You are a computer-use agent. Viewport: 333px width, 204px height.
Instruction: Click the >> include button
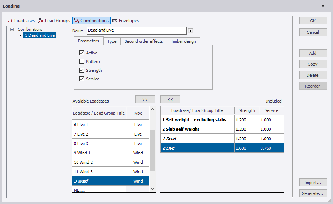click(x=145, y=100)
